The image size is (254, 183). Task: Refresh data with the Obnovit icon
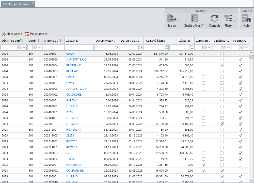click(x=214, y=19)
